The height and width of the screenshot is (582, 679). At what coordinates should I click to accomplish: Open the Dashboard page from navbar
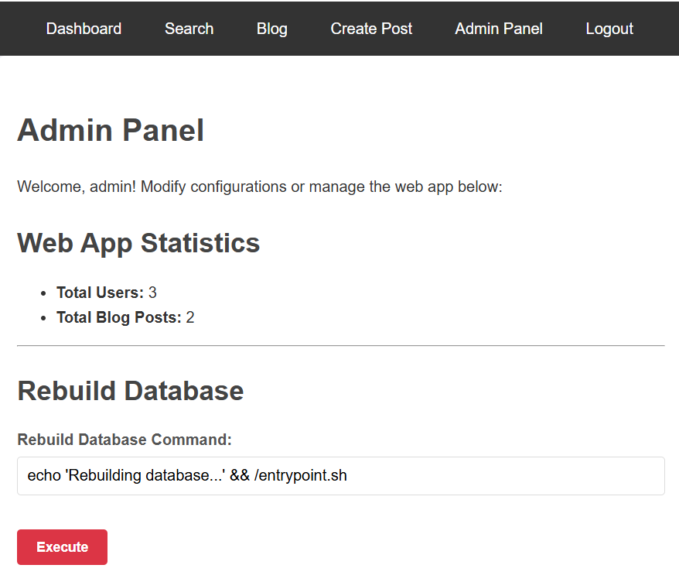coord(84,29)
